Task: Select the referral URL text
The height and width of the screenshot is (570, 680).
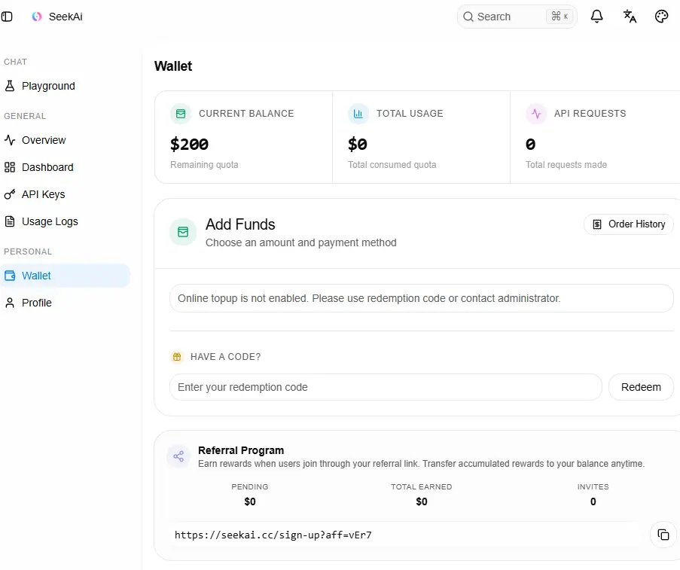Action: tap(273, 535)
